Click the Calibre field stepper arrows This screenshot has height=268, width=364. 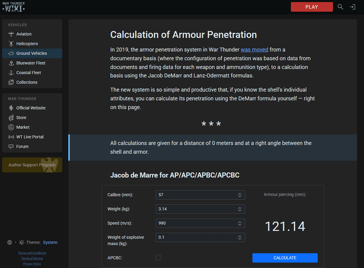(x=240, y=195)
